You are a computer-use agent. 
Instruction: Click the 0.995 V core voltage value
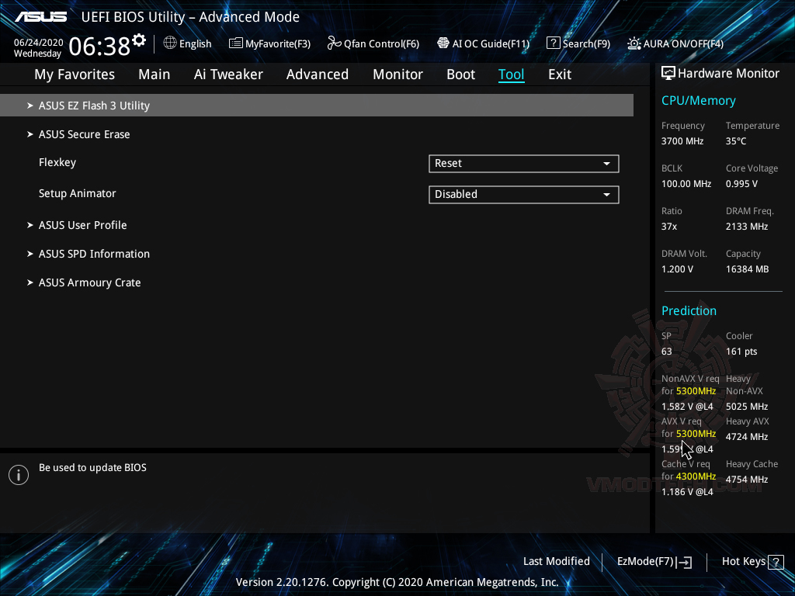point(741,184)
